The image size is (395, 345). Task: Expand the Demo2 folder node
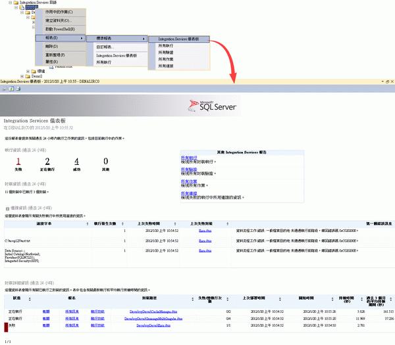(x=22, y=76)
